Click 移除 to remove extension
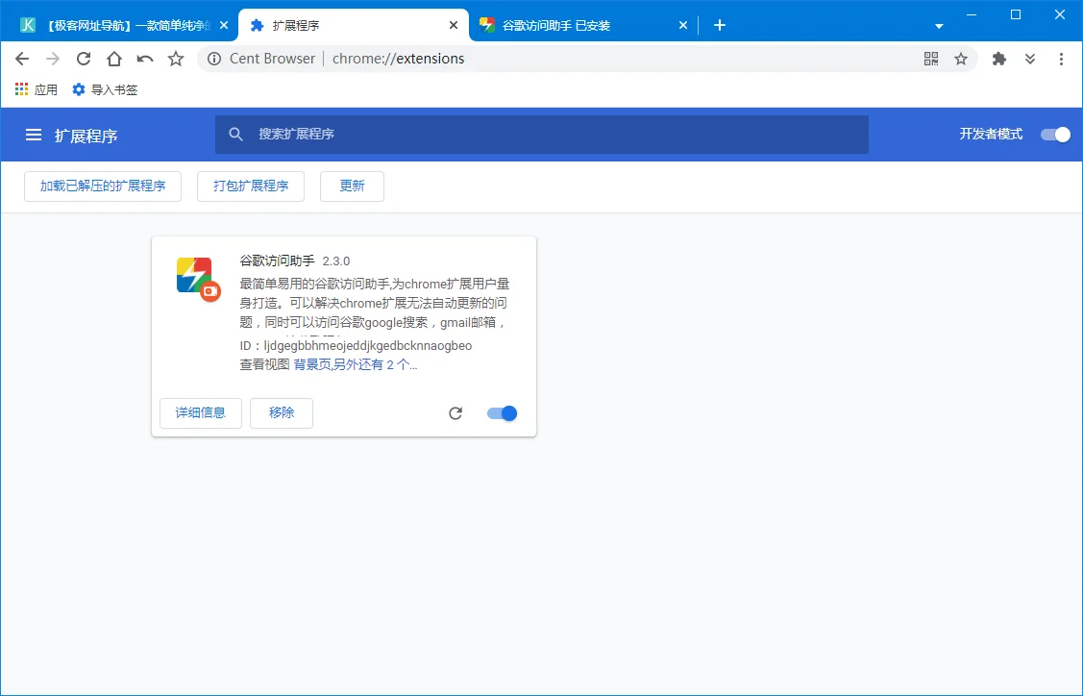This screenshot has width=1083, height=696. (x=282, y=413)
